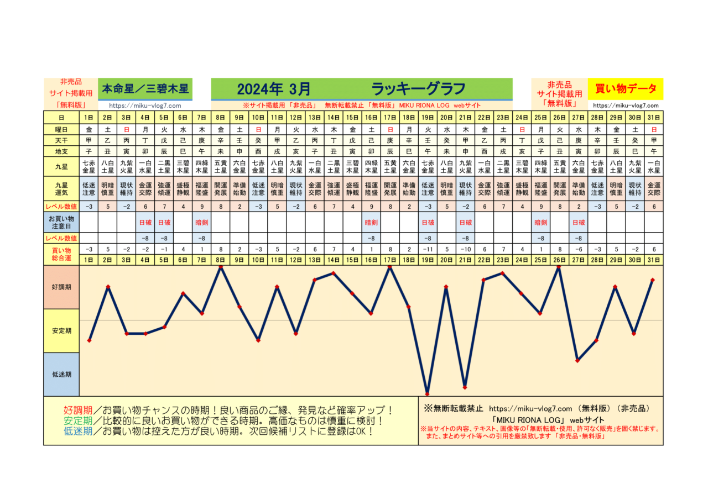This screenshot has width=708, height=500.
Task: Click the yellow "買い物データ" label
Action: [626, 88]
